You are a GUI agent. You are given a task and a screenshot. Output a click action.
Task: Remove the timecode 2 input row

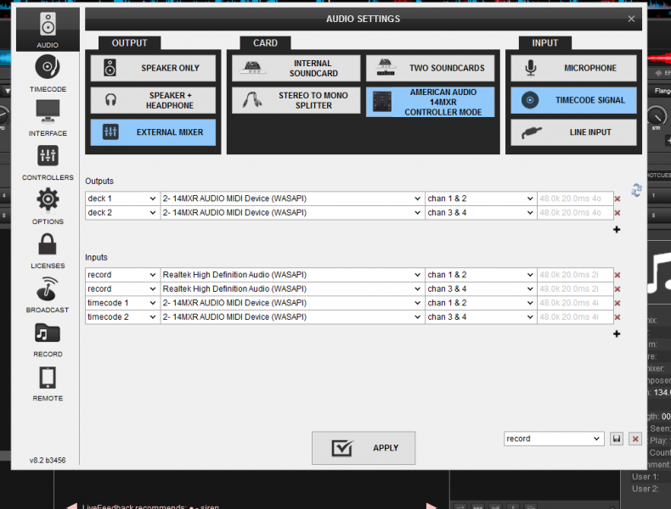[617, 317]
